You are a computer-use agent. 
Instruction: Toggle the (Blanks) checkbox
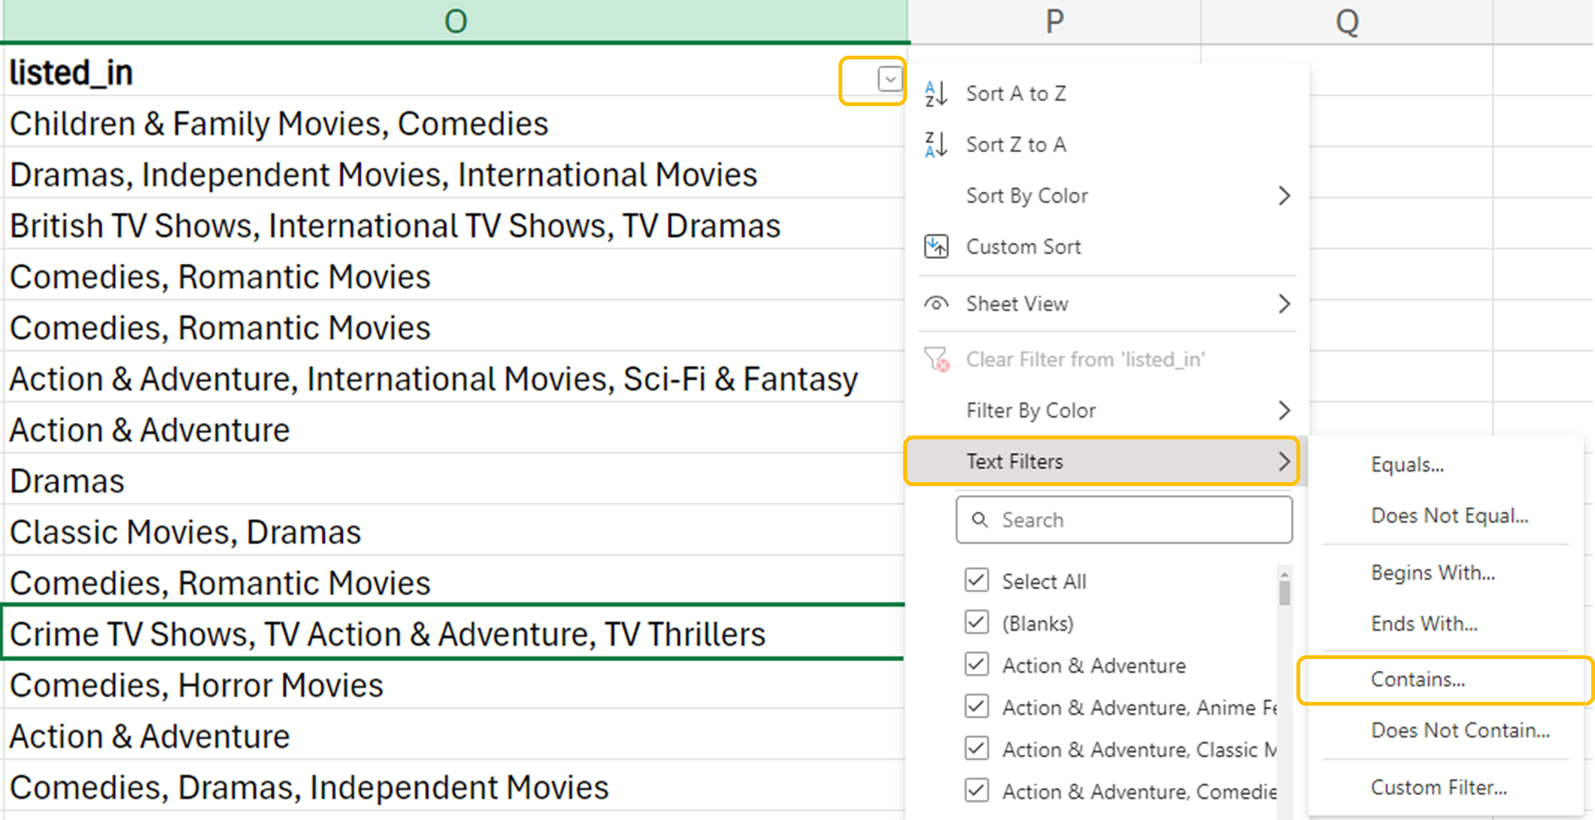coord(976,623)
